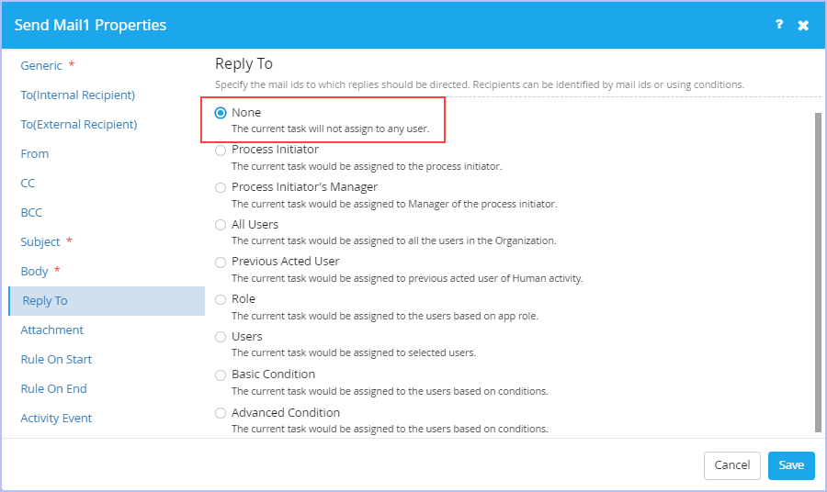This screenshot has height=492, width=827.
Task: Close the Send Mail1 Properties dialog
Action: [803, 26]
